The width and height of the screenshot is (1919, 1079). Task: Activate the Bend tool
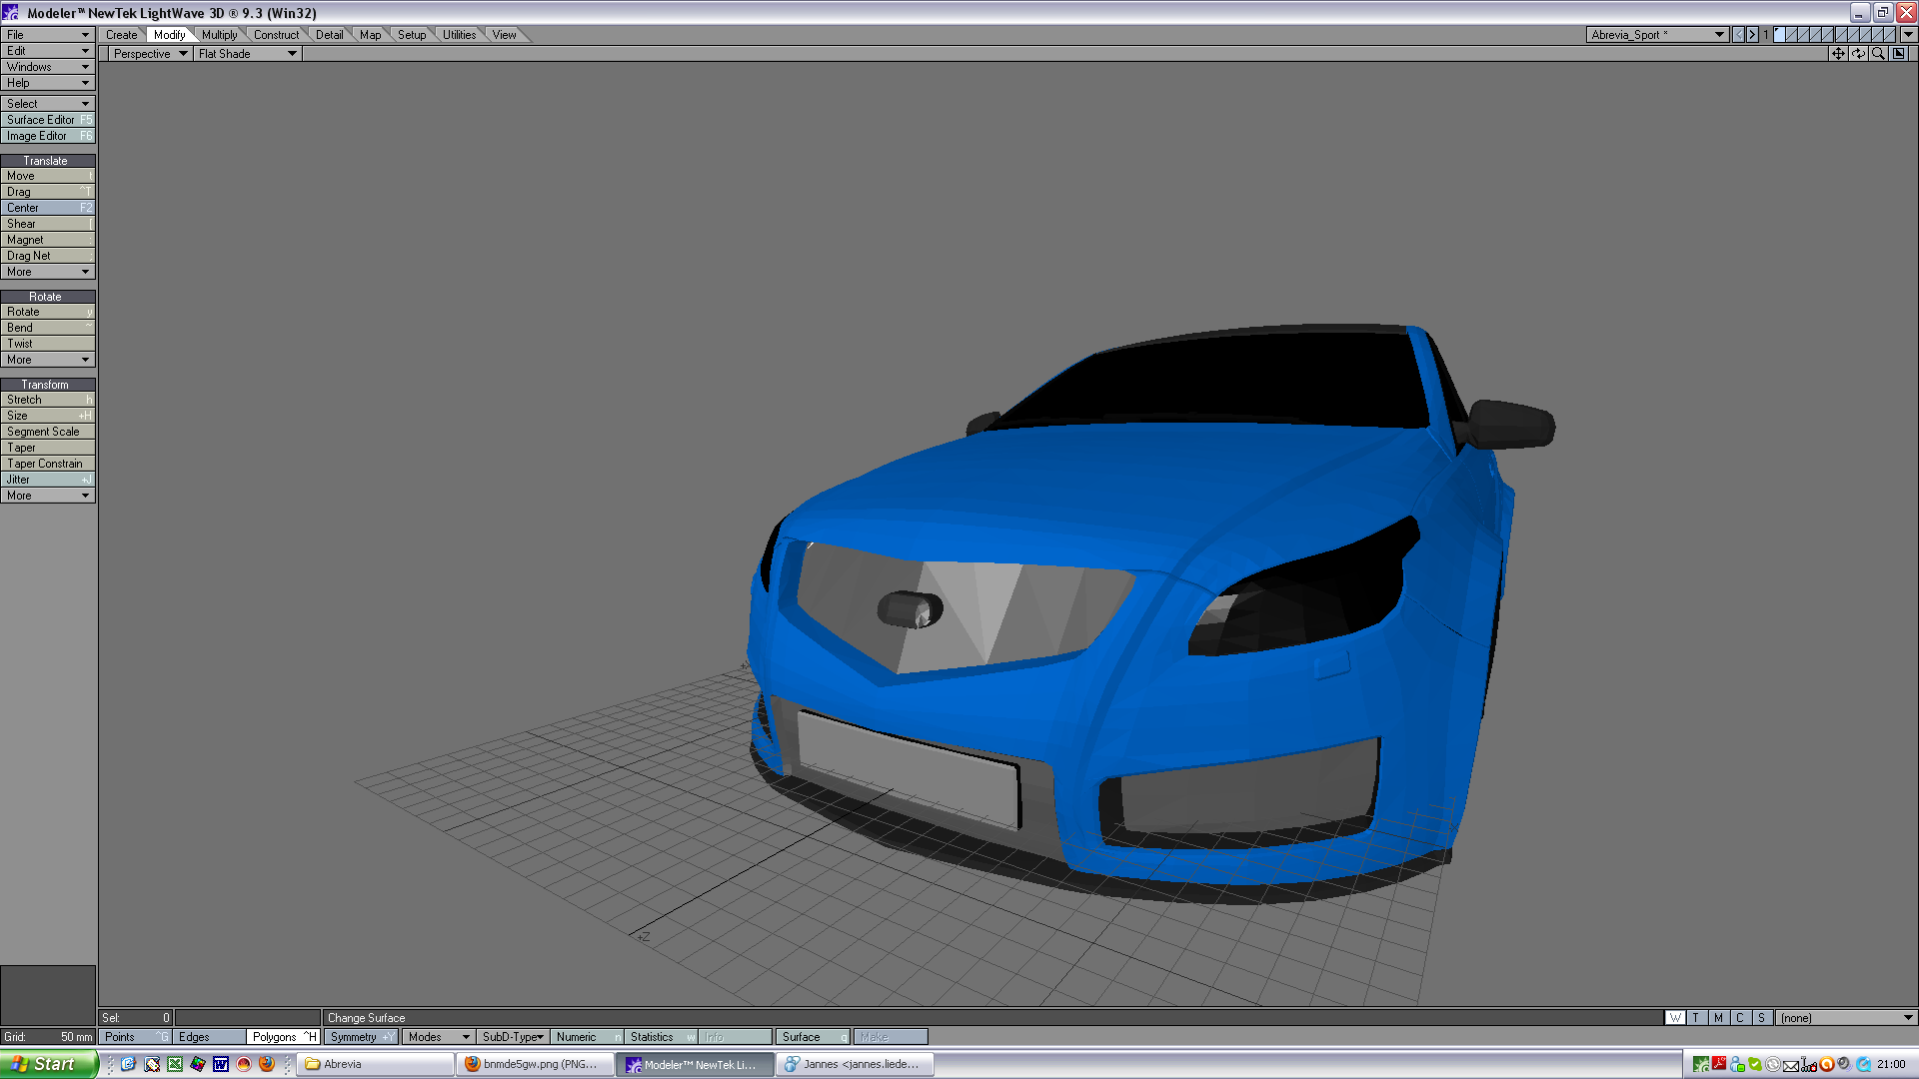48,328
